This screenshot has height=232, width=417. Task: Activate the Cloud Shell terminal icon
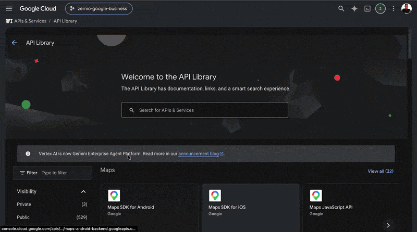367,9
